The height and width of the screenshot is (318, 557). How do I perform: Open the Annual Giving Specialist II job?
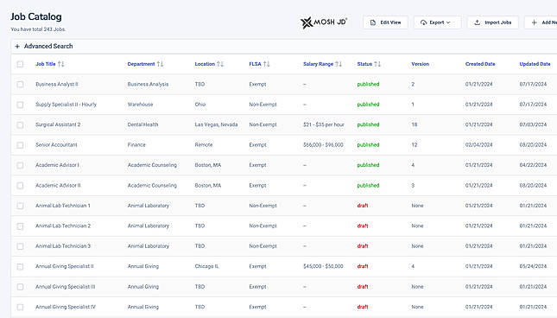pyautogui.click(x=64, y=266)
